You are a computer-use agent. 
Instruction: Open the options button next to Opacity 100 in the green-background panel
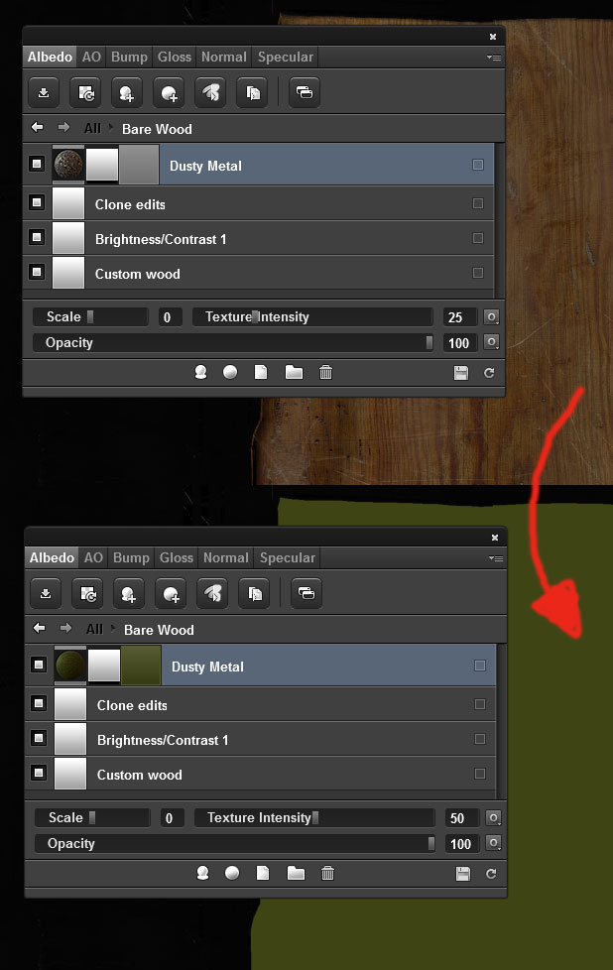pos(493,843)
